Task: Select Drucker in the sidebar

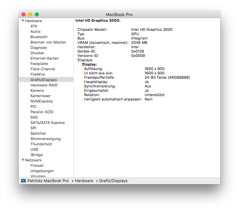Action: coord(37,53)
